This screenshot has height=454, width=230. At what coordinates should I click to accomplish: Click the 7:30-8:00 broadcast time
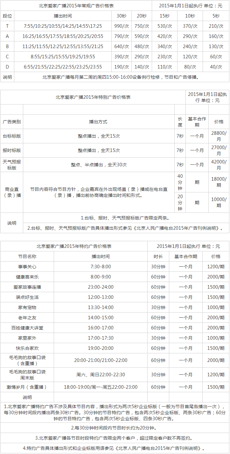(101, 267)
